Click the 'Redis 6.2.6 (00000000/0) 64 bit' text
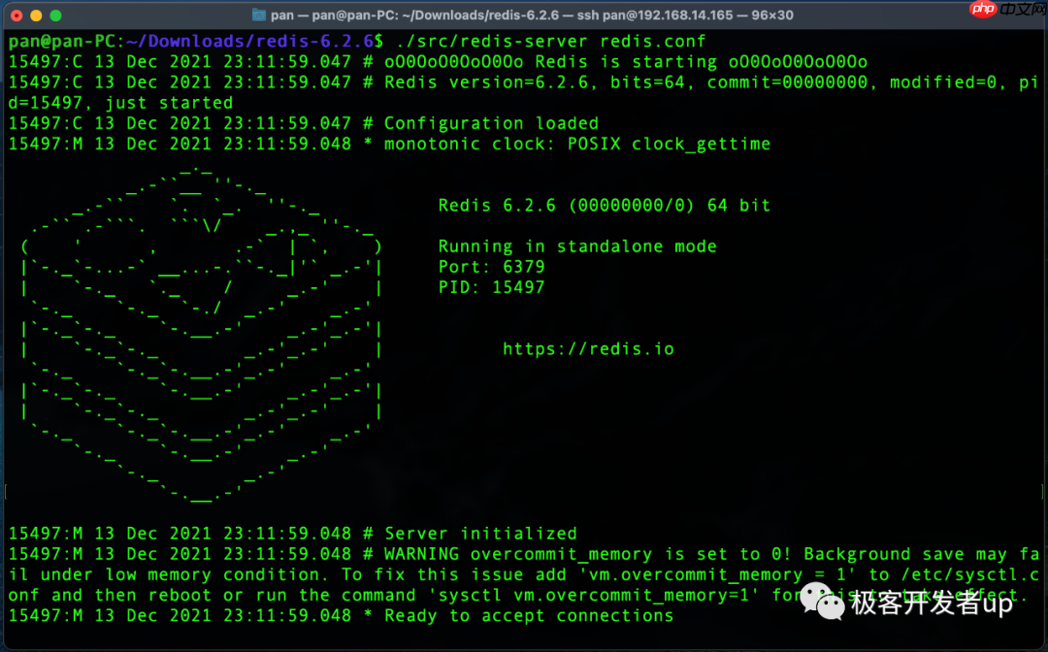This screenshot has height=652, width=1048. point(605,206)
